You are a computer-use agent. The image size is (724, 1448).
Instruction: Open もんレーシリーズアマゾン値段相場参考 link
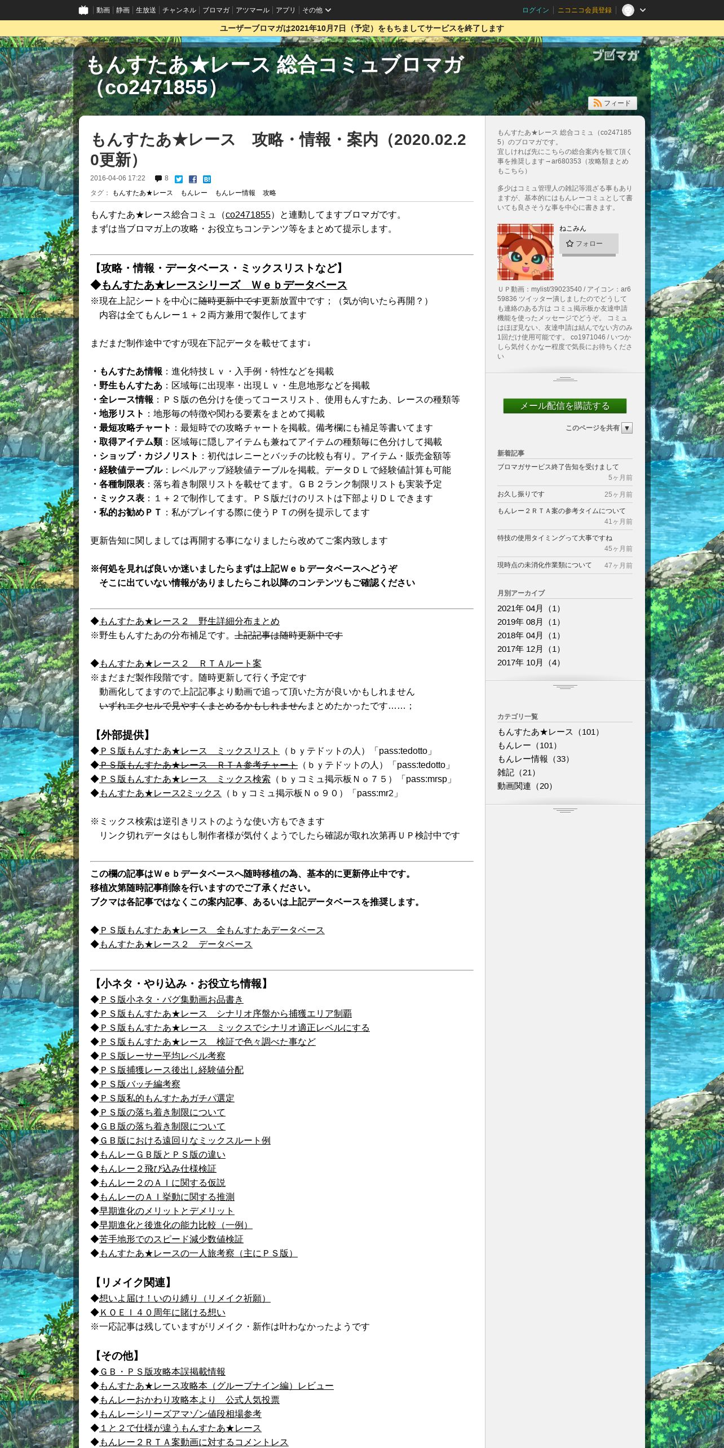(x=180, y=1414)
